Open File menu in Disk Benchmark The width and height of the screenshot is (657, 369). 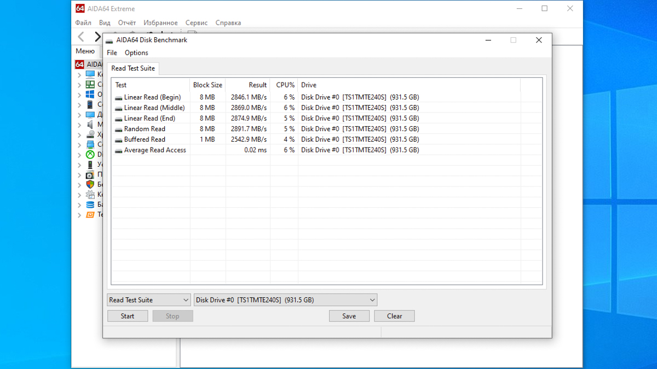(x=112, y=53)
